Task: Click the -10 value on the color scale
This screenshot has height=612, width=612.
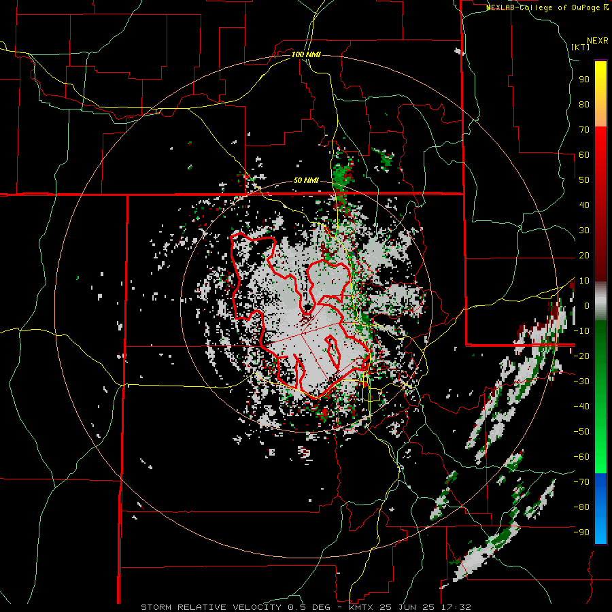Action: tap(581, 331)
